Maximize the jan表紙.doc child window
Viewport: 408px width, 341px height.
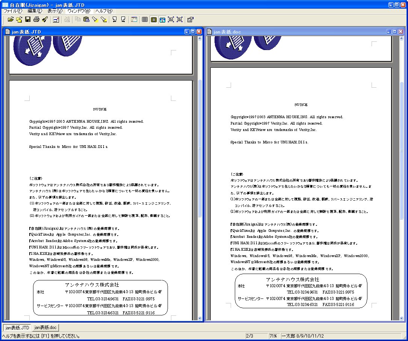395,32
